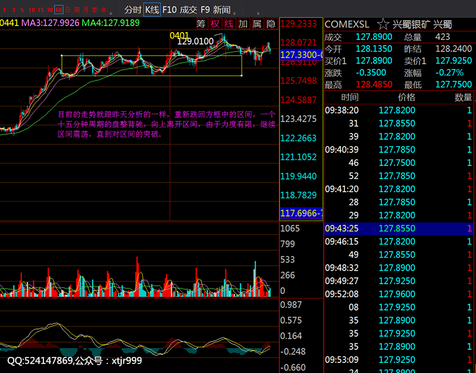Viewport: 476px width, 373px height.
Task: Toggle the 筹 chip distribution button
Action: click(x=202, y=24)
